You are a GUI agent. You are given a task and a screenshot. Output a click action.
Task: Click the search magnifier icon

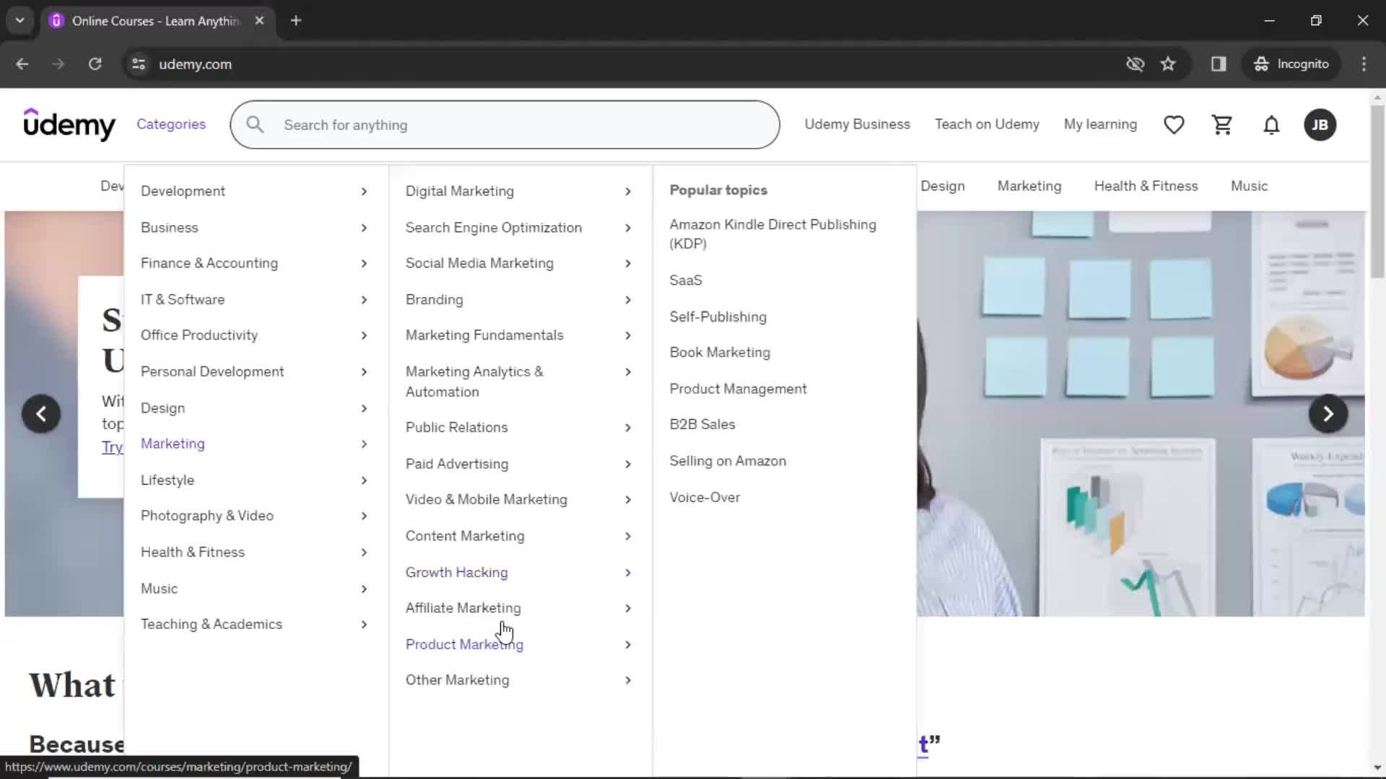point(255,125)
